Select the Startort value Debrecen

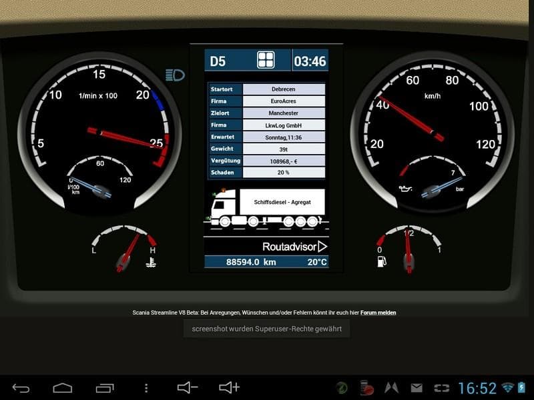click(283, 89)
